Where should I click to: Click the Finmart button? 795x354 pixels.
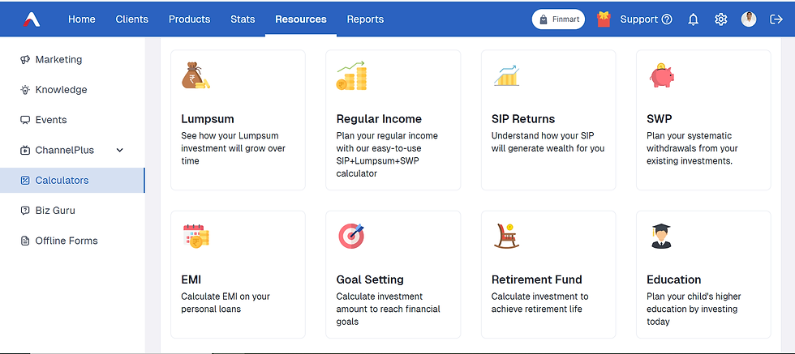[558, 19]
